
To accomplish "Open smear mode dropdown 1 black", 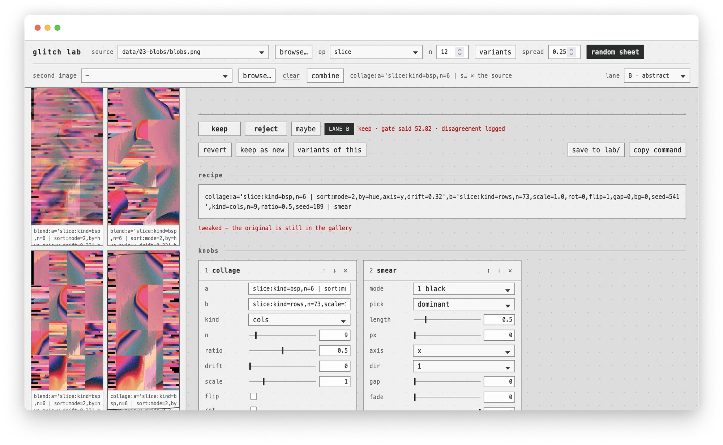I will pos(464,289).
